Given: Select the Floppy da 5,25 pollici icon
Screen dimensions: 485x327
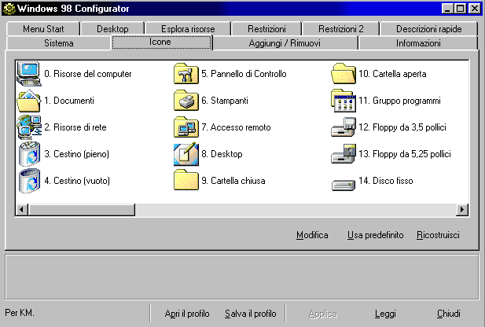Looking at the screenshot, I should [x=344, y=154].
